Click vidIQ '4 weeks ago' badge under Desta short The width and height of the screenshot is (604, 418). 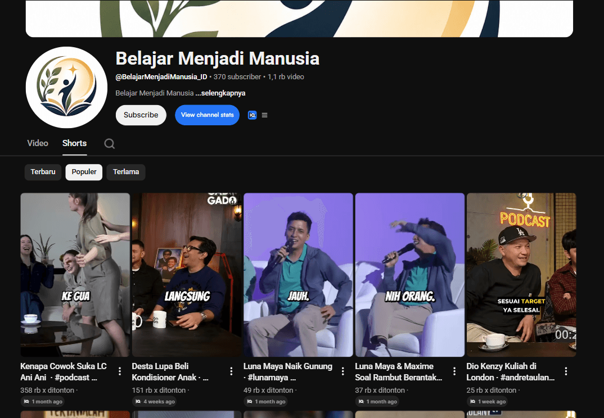[x=155, y=402]
